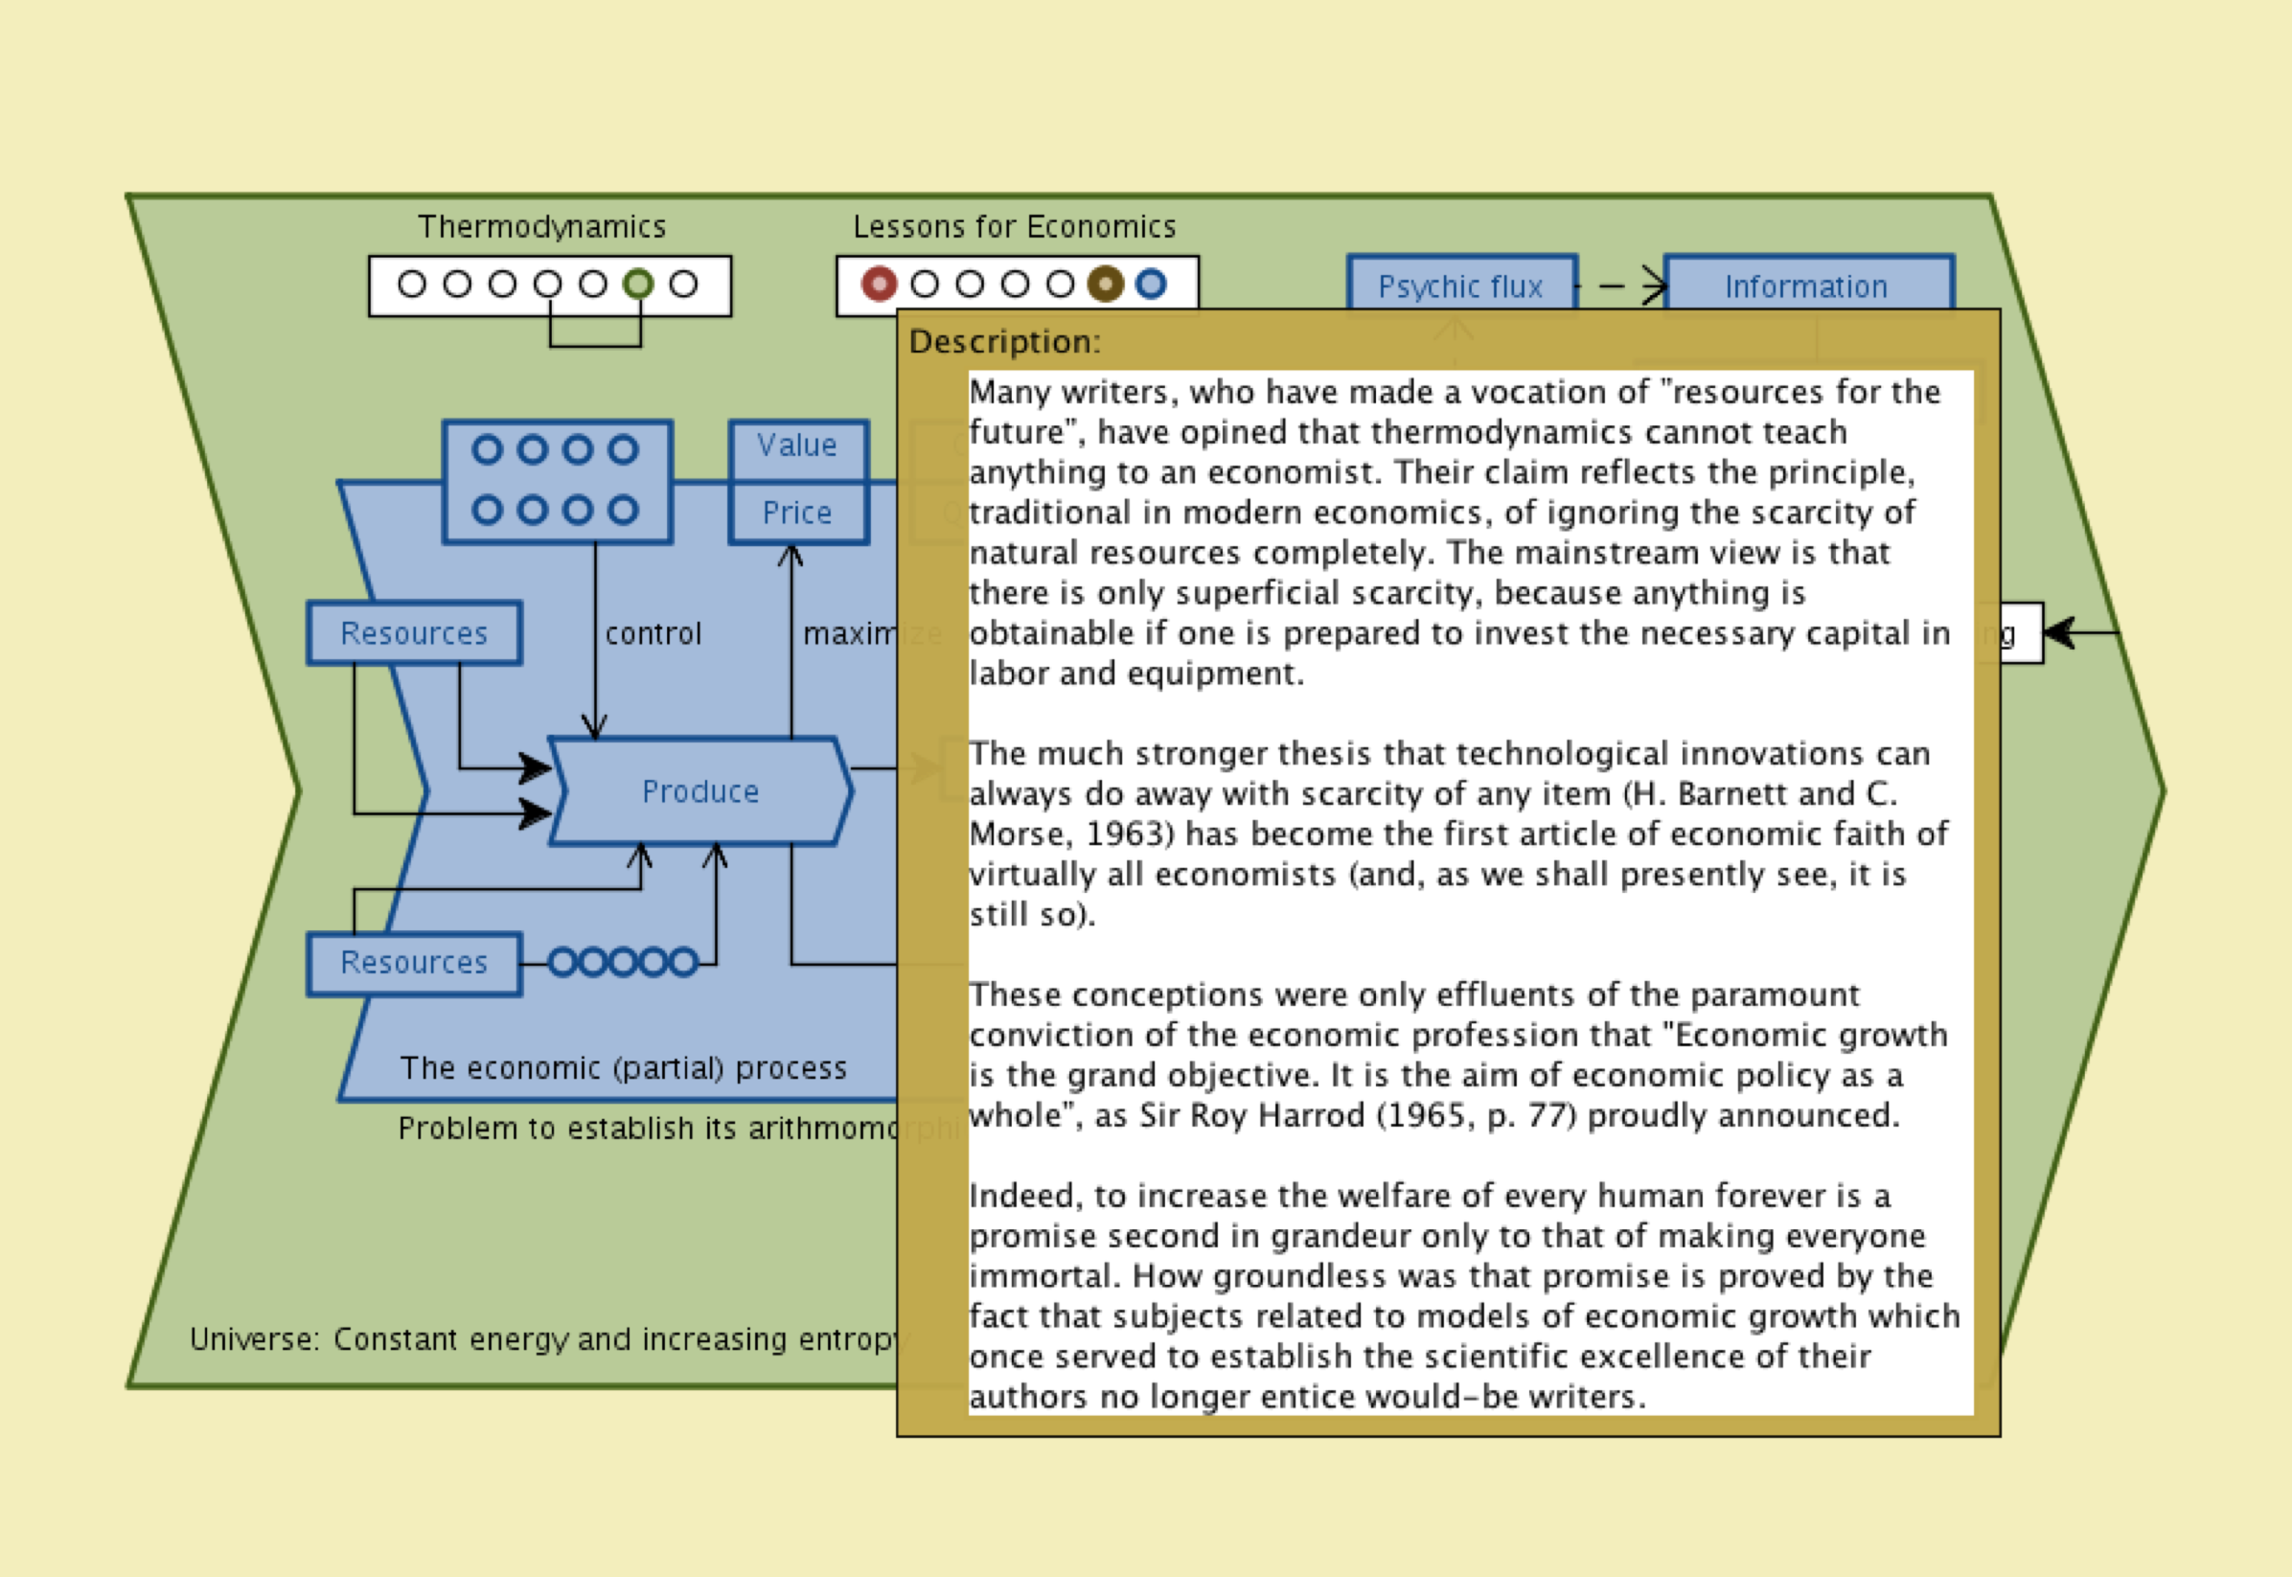
Task: Click the brown circle in Lessons for Economics
Action: pyautogui.click(x=1105, y=285)
